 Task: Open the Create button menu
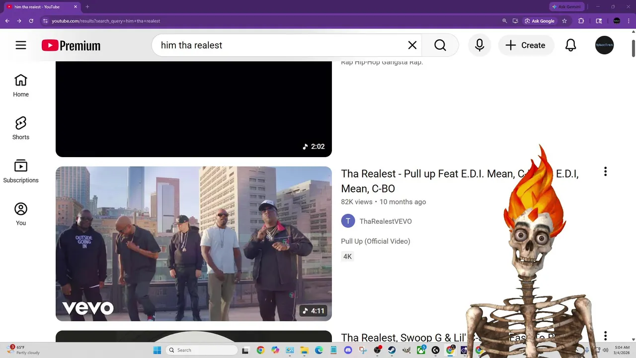coord(526,45)
